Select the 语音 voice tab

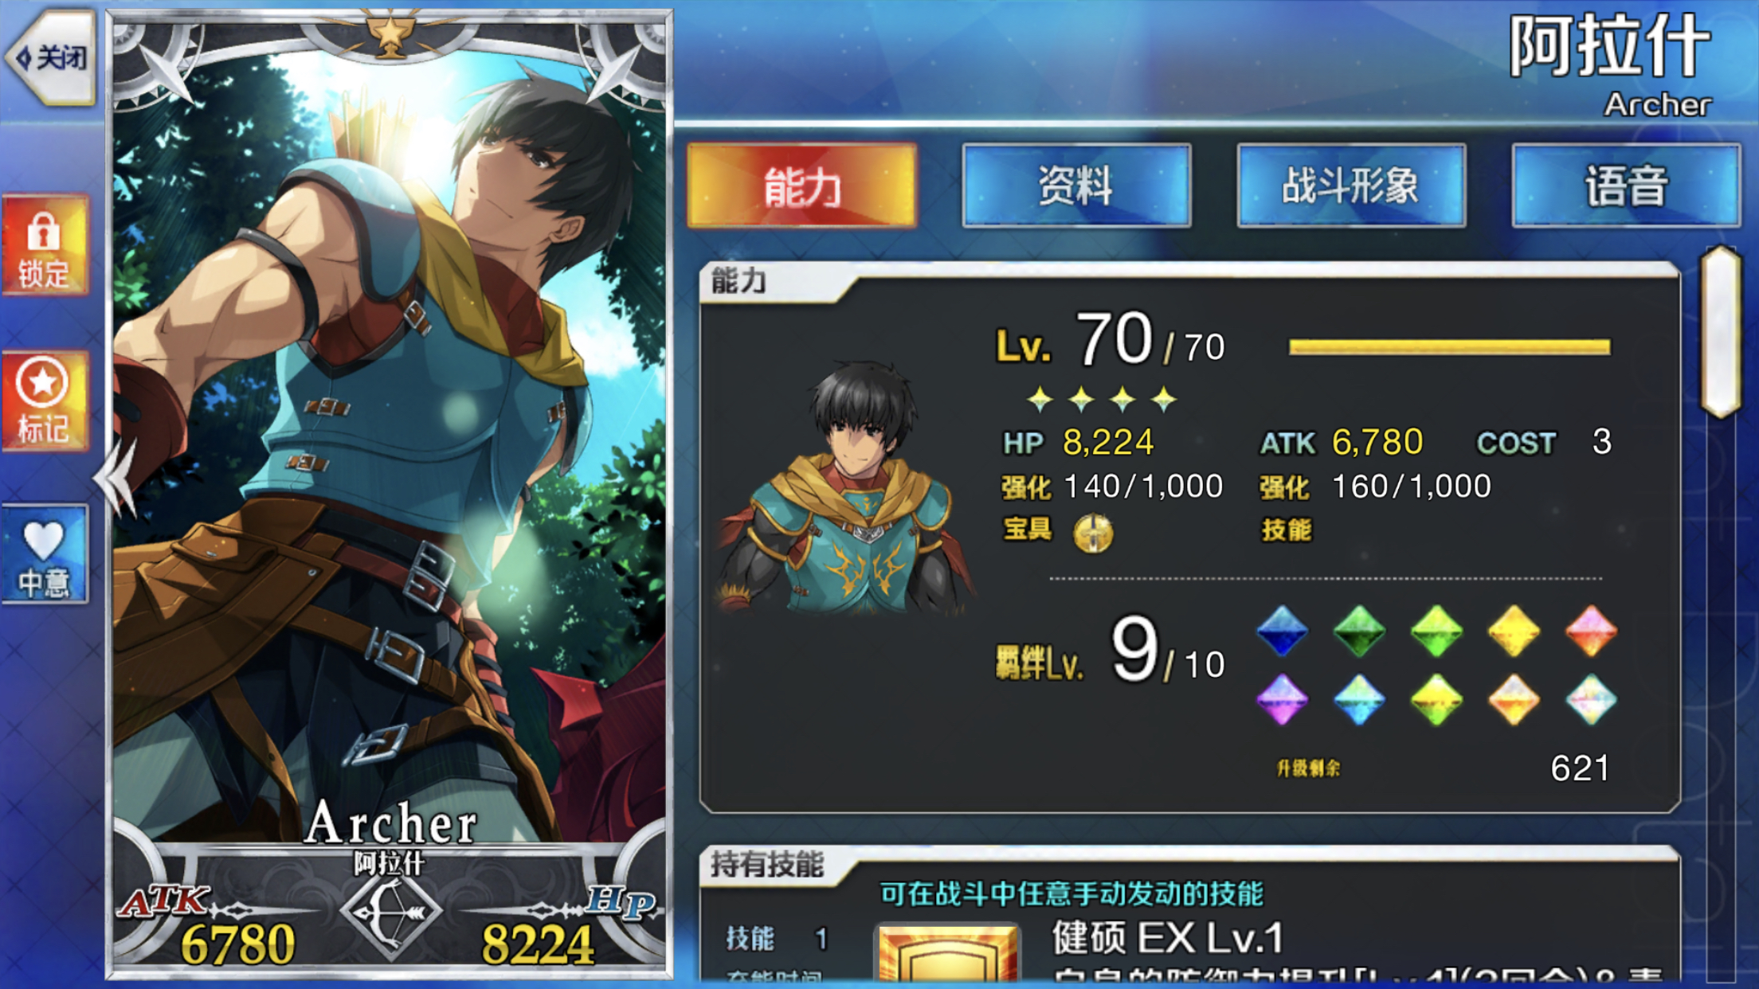coord(1626,186)
